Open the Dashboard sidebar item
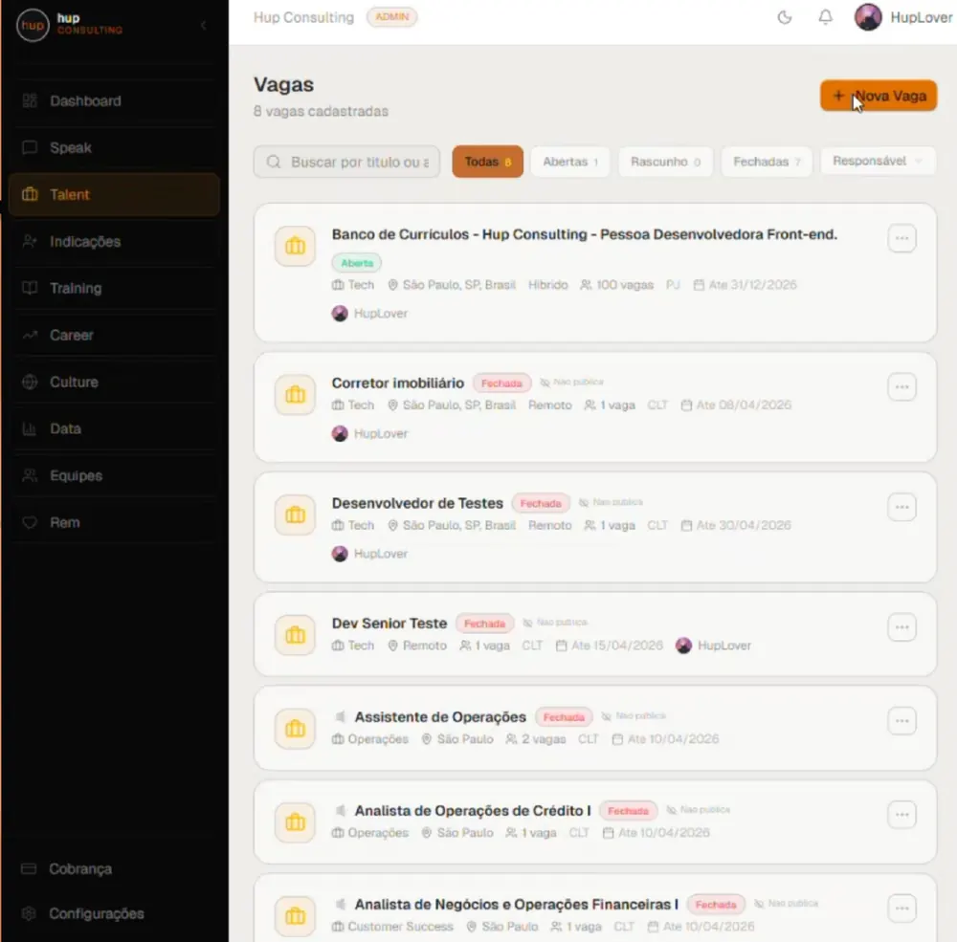957x942 pixels. click(x=114, y=101)
